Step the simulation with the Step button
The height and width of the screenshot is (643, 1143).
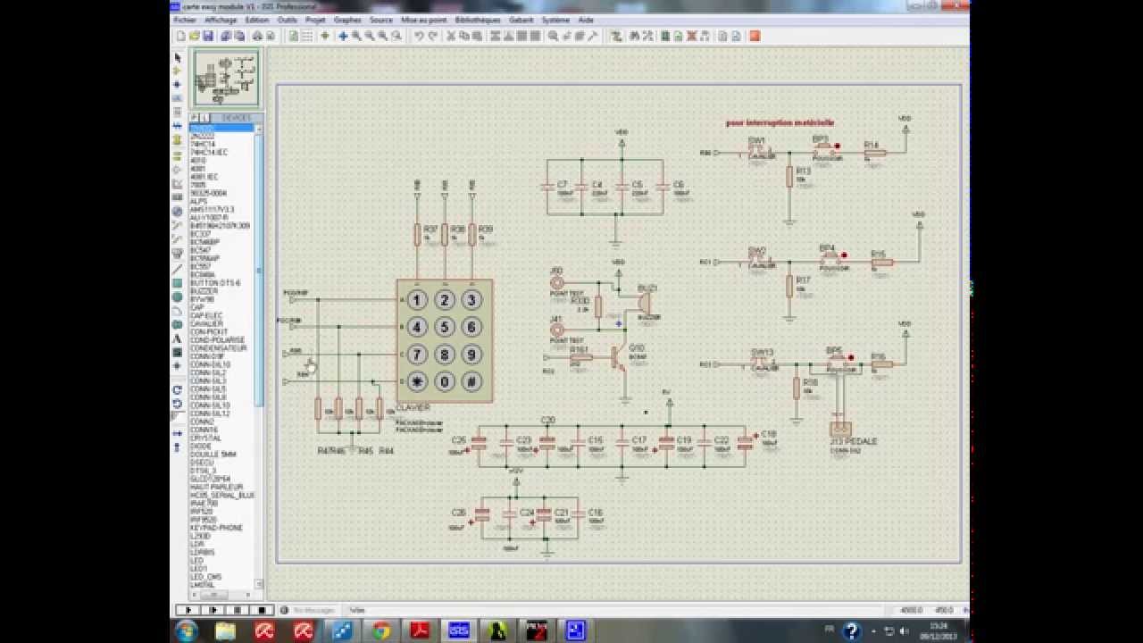coord(213,610)
